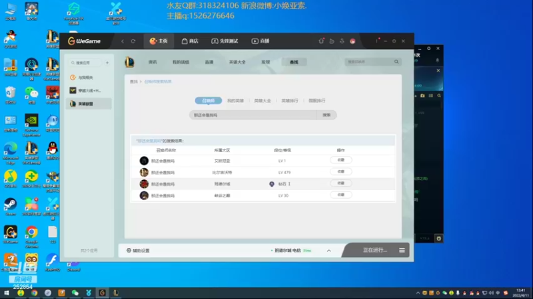Click the LV 30 row summoner avatar
Image resolution: width=533 pixels, height=299 pixels.
pyautogui.click(x=144, y=195)
